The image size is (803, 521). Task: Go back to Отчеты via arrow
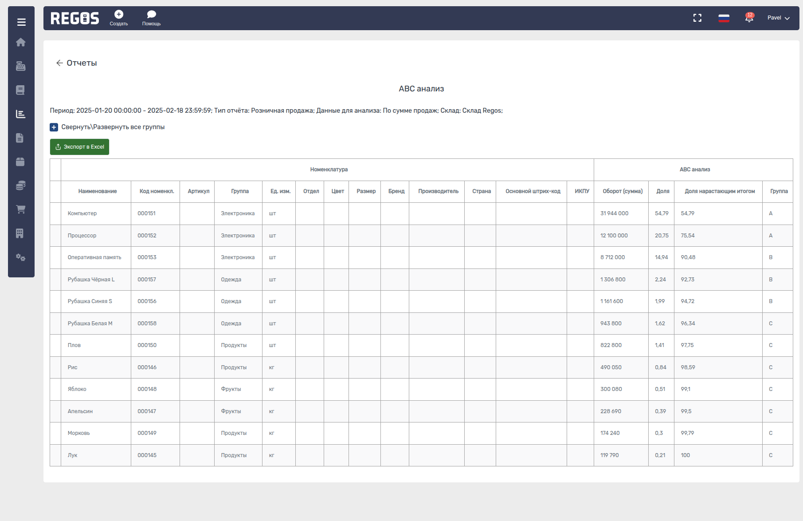(x=59, y=63)
